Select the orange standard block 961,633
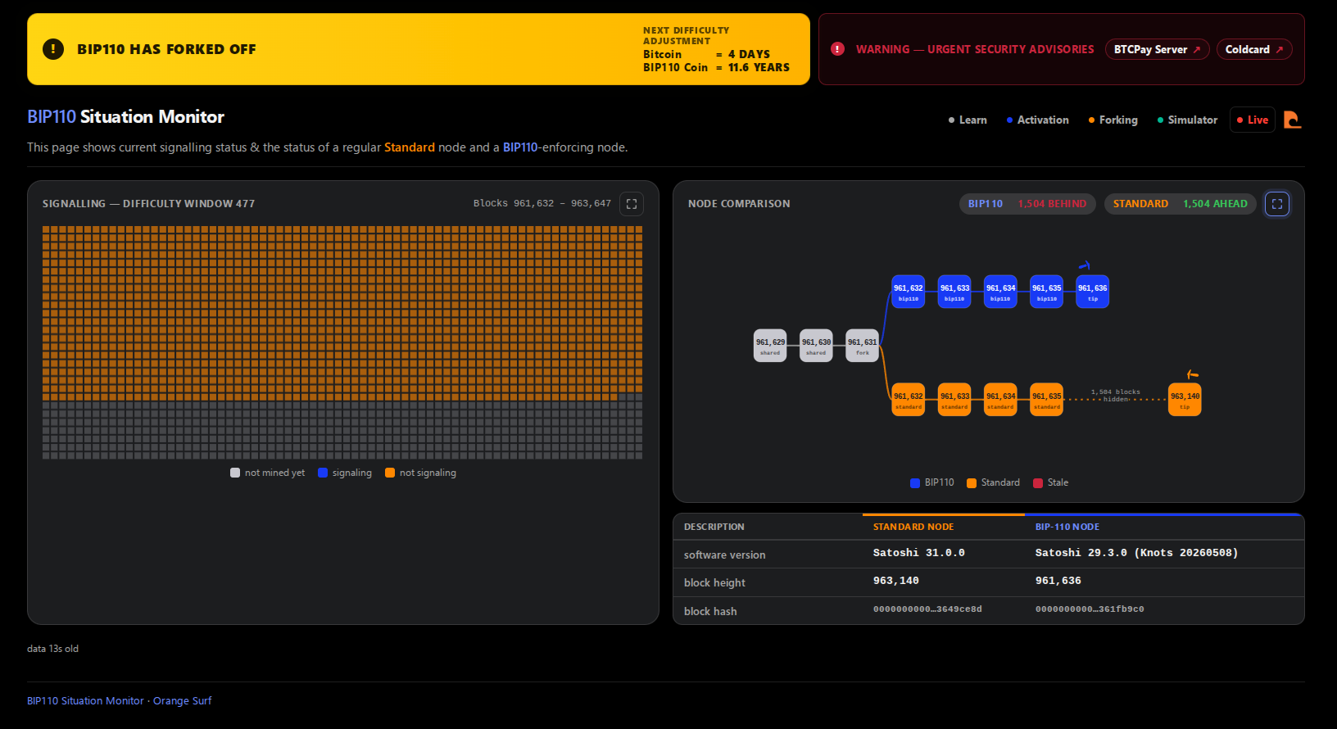Image resolution: width=1337 pixels, height=729 pixels. pos(954,400)
